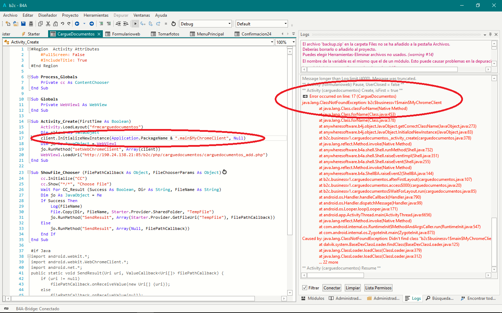Image resolution: width=502 pixels, height=313 pixels.
Task: Click the Undo toolbar icon
Action: [x=62, y=24]
